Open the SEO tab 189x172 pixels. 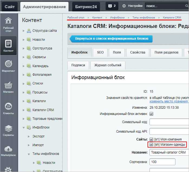pyautogui.click(x=100, y=52)
